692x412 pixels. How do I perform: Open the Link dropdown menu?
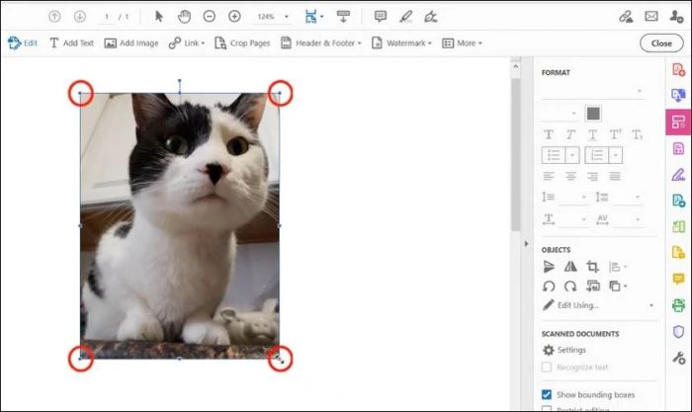tap(187, 42)
